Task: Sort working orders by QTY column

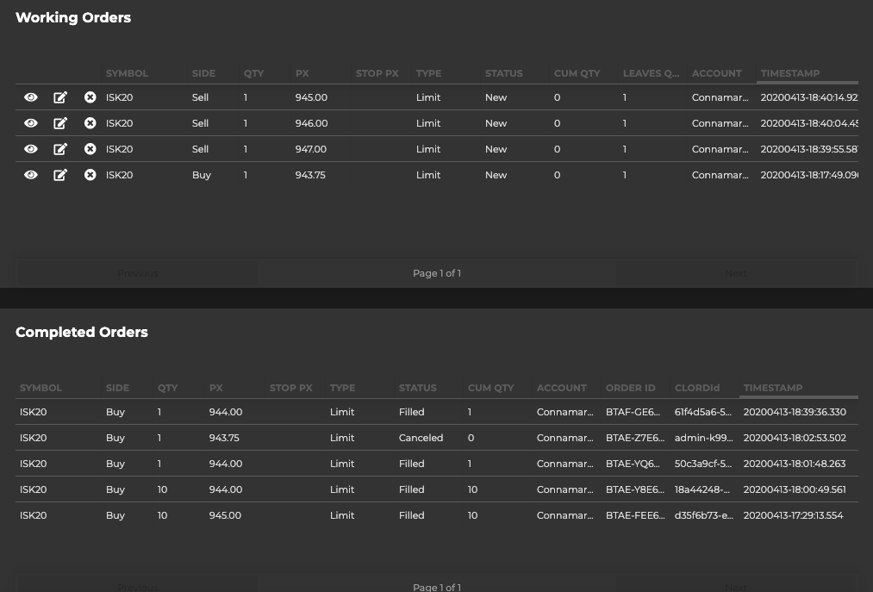Action: tap(253, 73)
